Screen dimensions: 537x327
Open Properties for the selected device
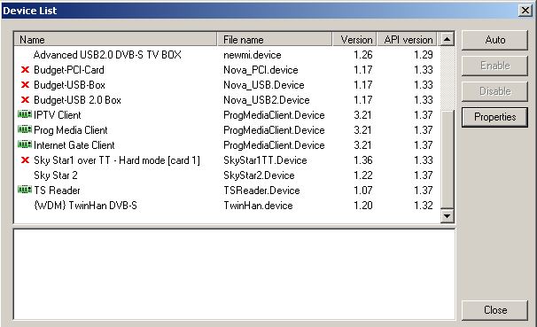pos(494,117)
